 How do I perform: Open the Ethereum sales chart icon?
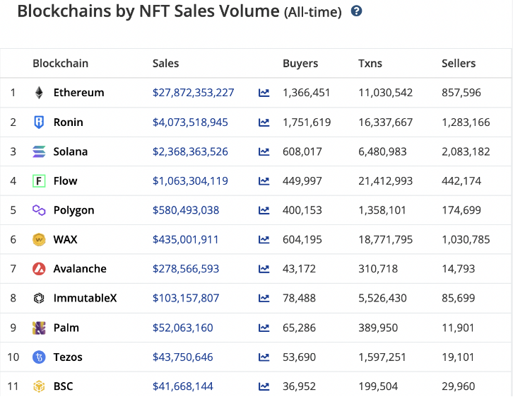pyautogui.click(x=264, y=93)
